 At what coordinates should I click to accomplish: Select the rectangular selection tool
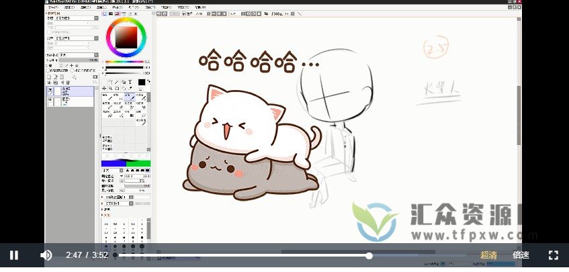[x=104, y=83]
